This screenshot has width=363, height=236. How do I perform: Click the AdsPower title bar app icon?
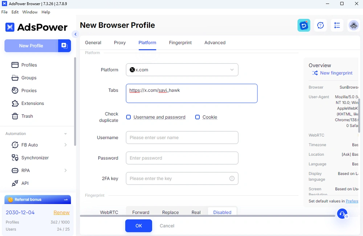click(x=4, y=4)
